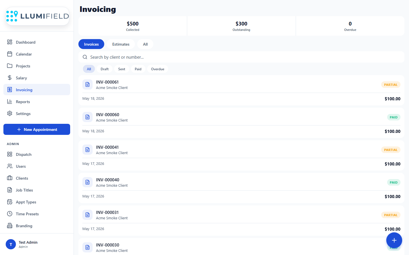Image resolution: width=409 pixels, height=255 pixels.
Task: Open the Calendar menu item
Action: click(x=37, y=54)
